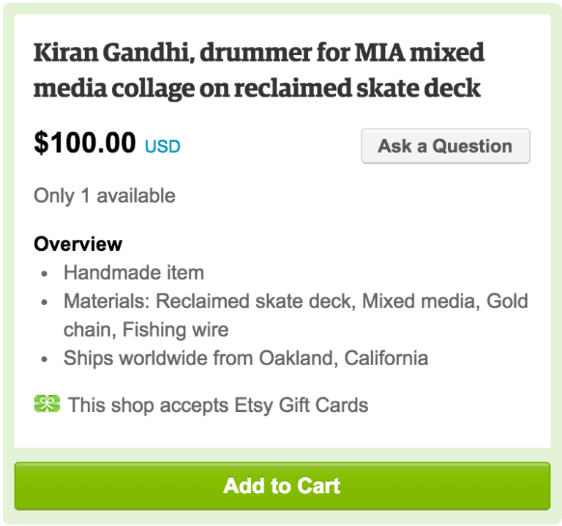Click the "Fishing wire" material

pyautogui.click(x=176, y=330)
